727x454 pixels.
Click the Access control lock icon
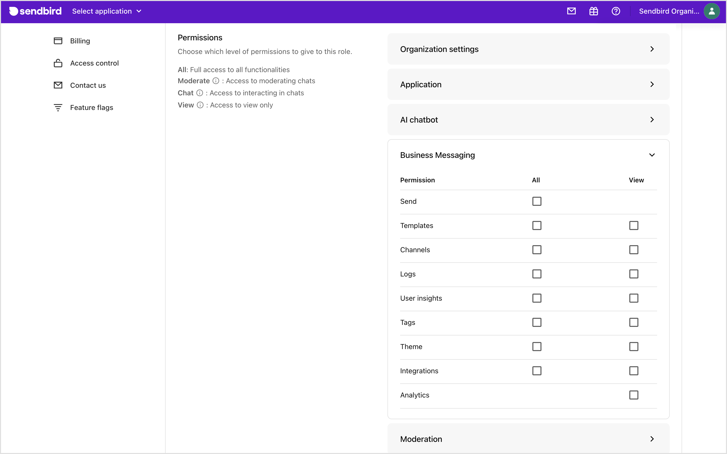coord(58,63)
